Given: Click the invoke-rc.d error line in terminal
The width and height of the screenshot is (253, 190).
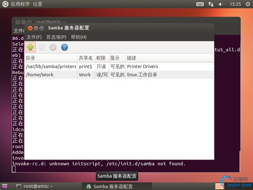Looking at the screenshot, I should tap(99, 164).
